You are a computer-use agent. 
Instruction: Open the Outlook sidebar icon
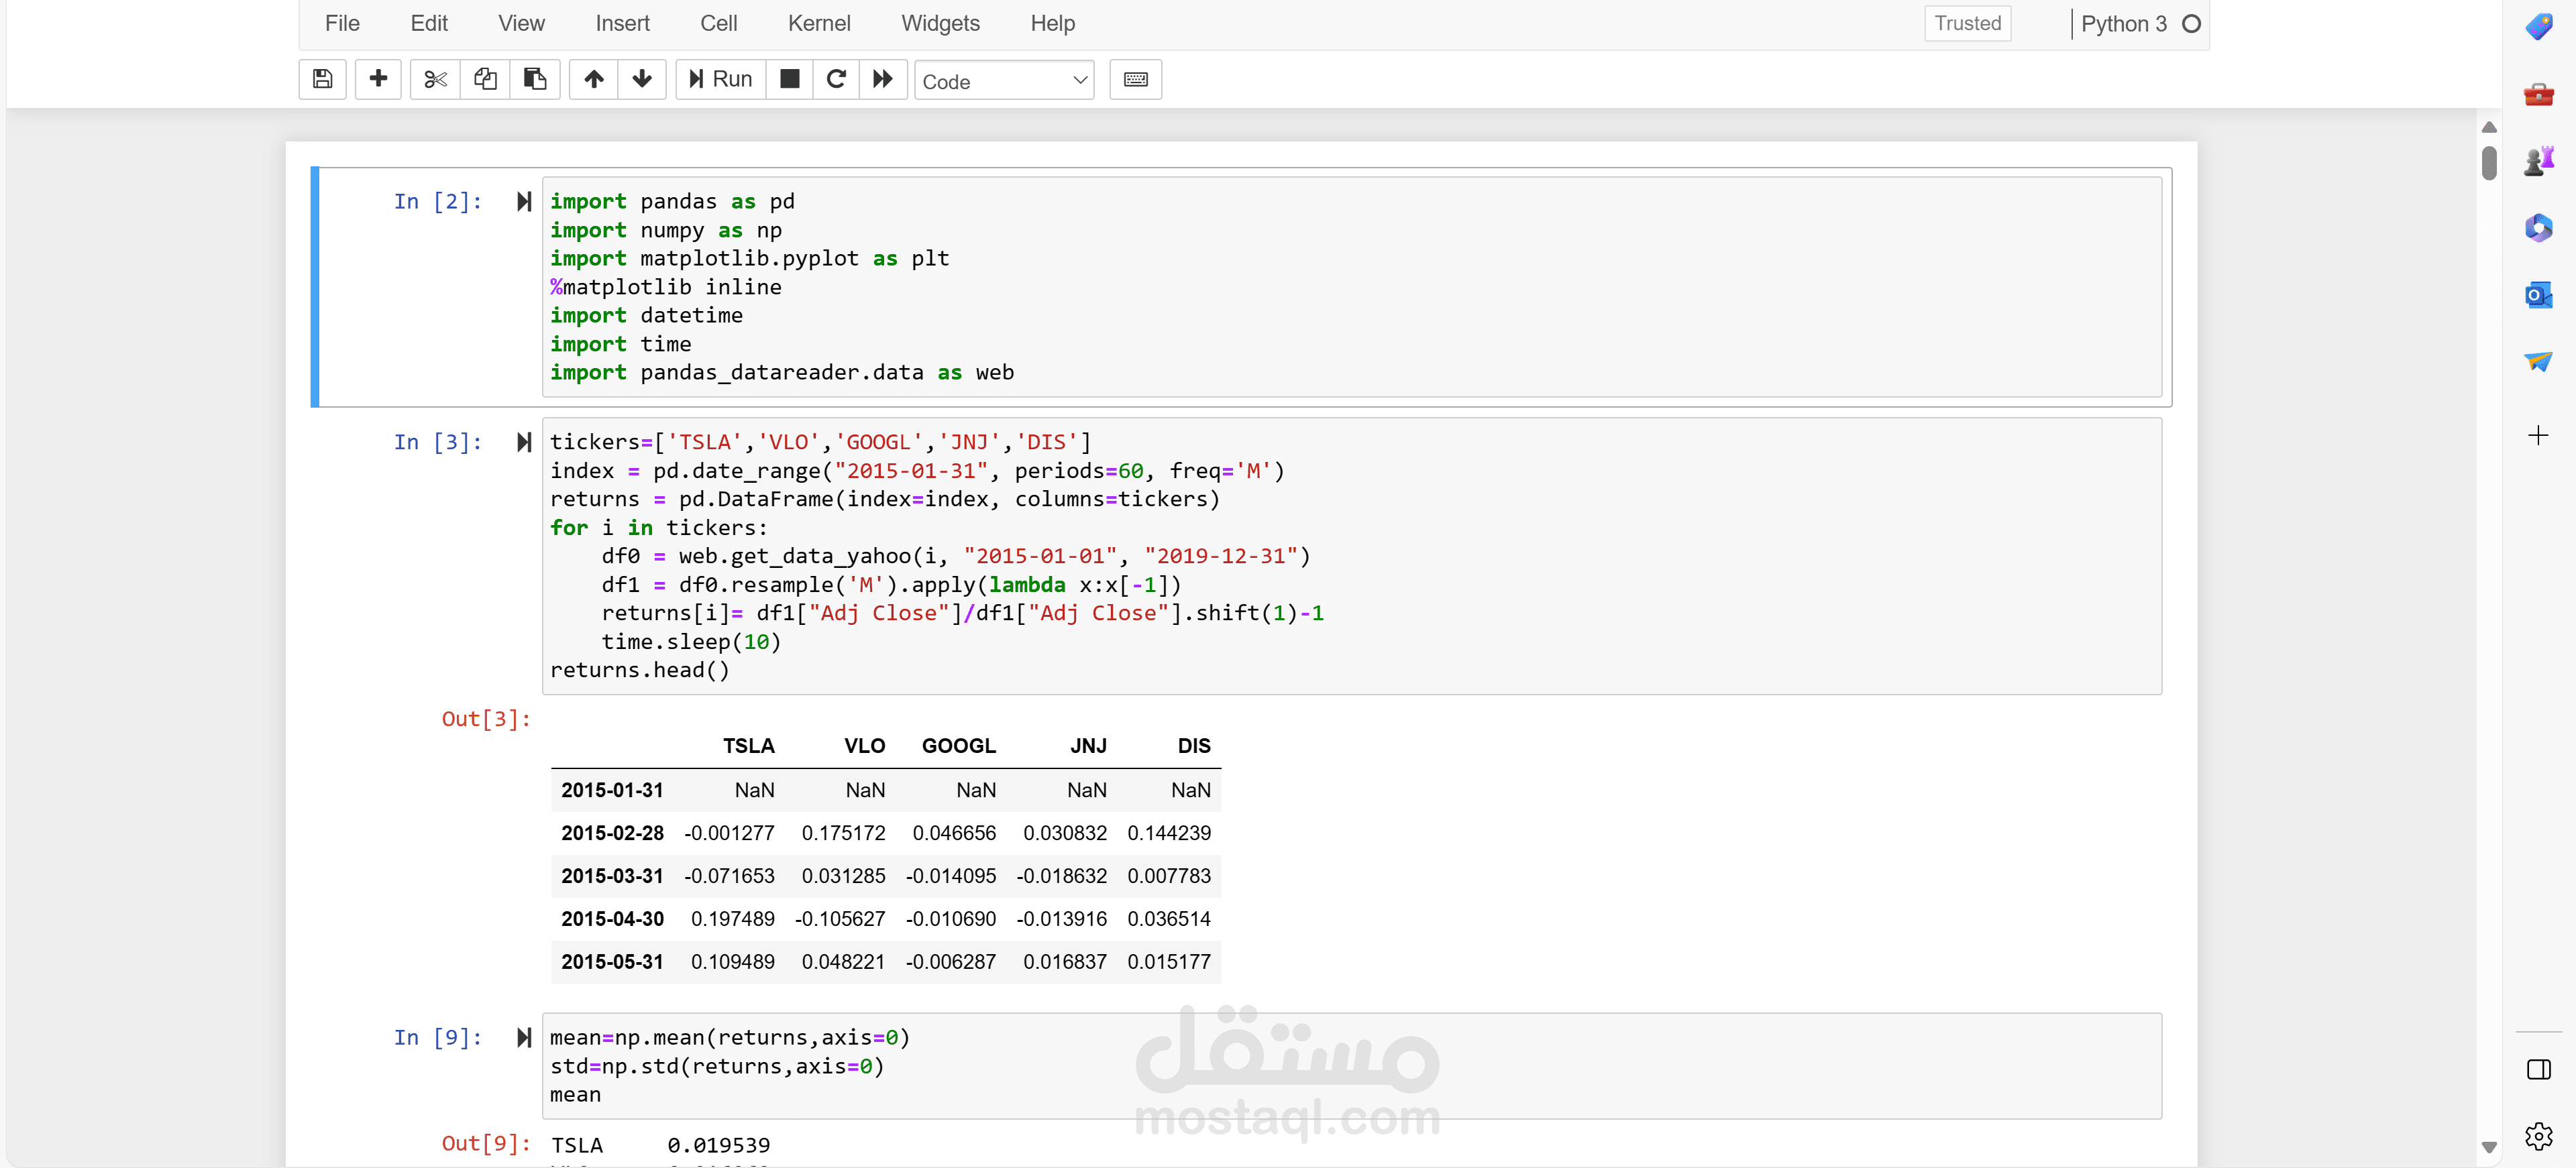click(x=2538, y=296)
